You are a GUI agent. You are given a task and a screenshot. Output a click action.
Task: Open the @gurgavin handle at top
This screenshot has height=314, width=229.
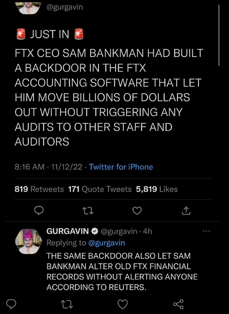point(65,7)
